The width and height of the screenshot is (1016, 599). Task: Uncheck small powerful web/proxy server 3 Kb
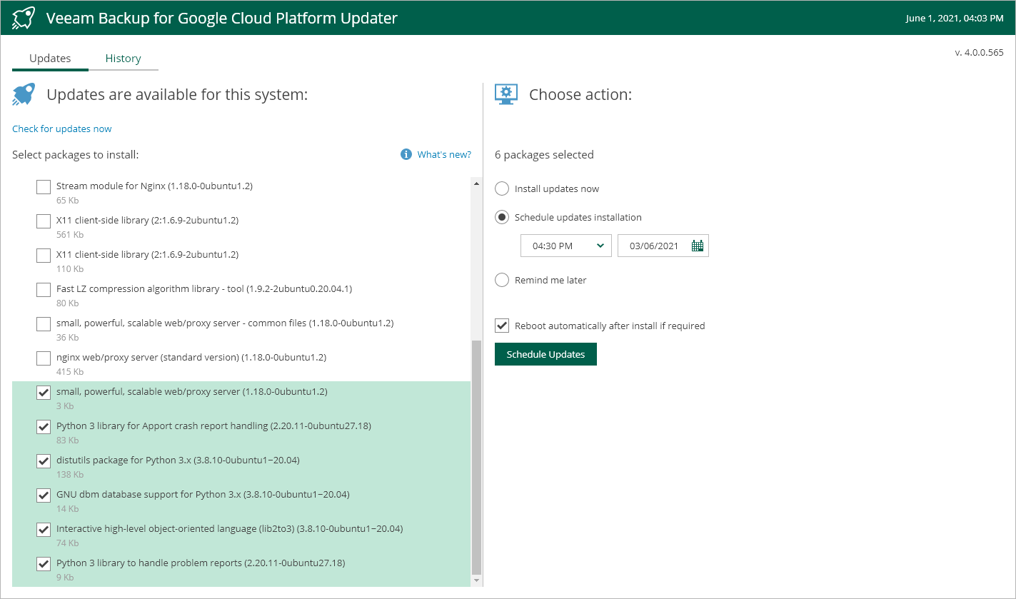(x=44, y=393)
